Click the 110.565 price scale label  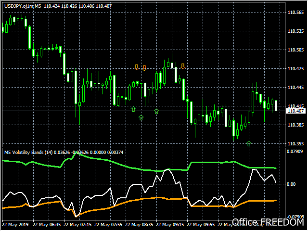[295, 13]
